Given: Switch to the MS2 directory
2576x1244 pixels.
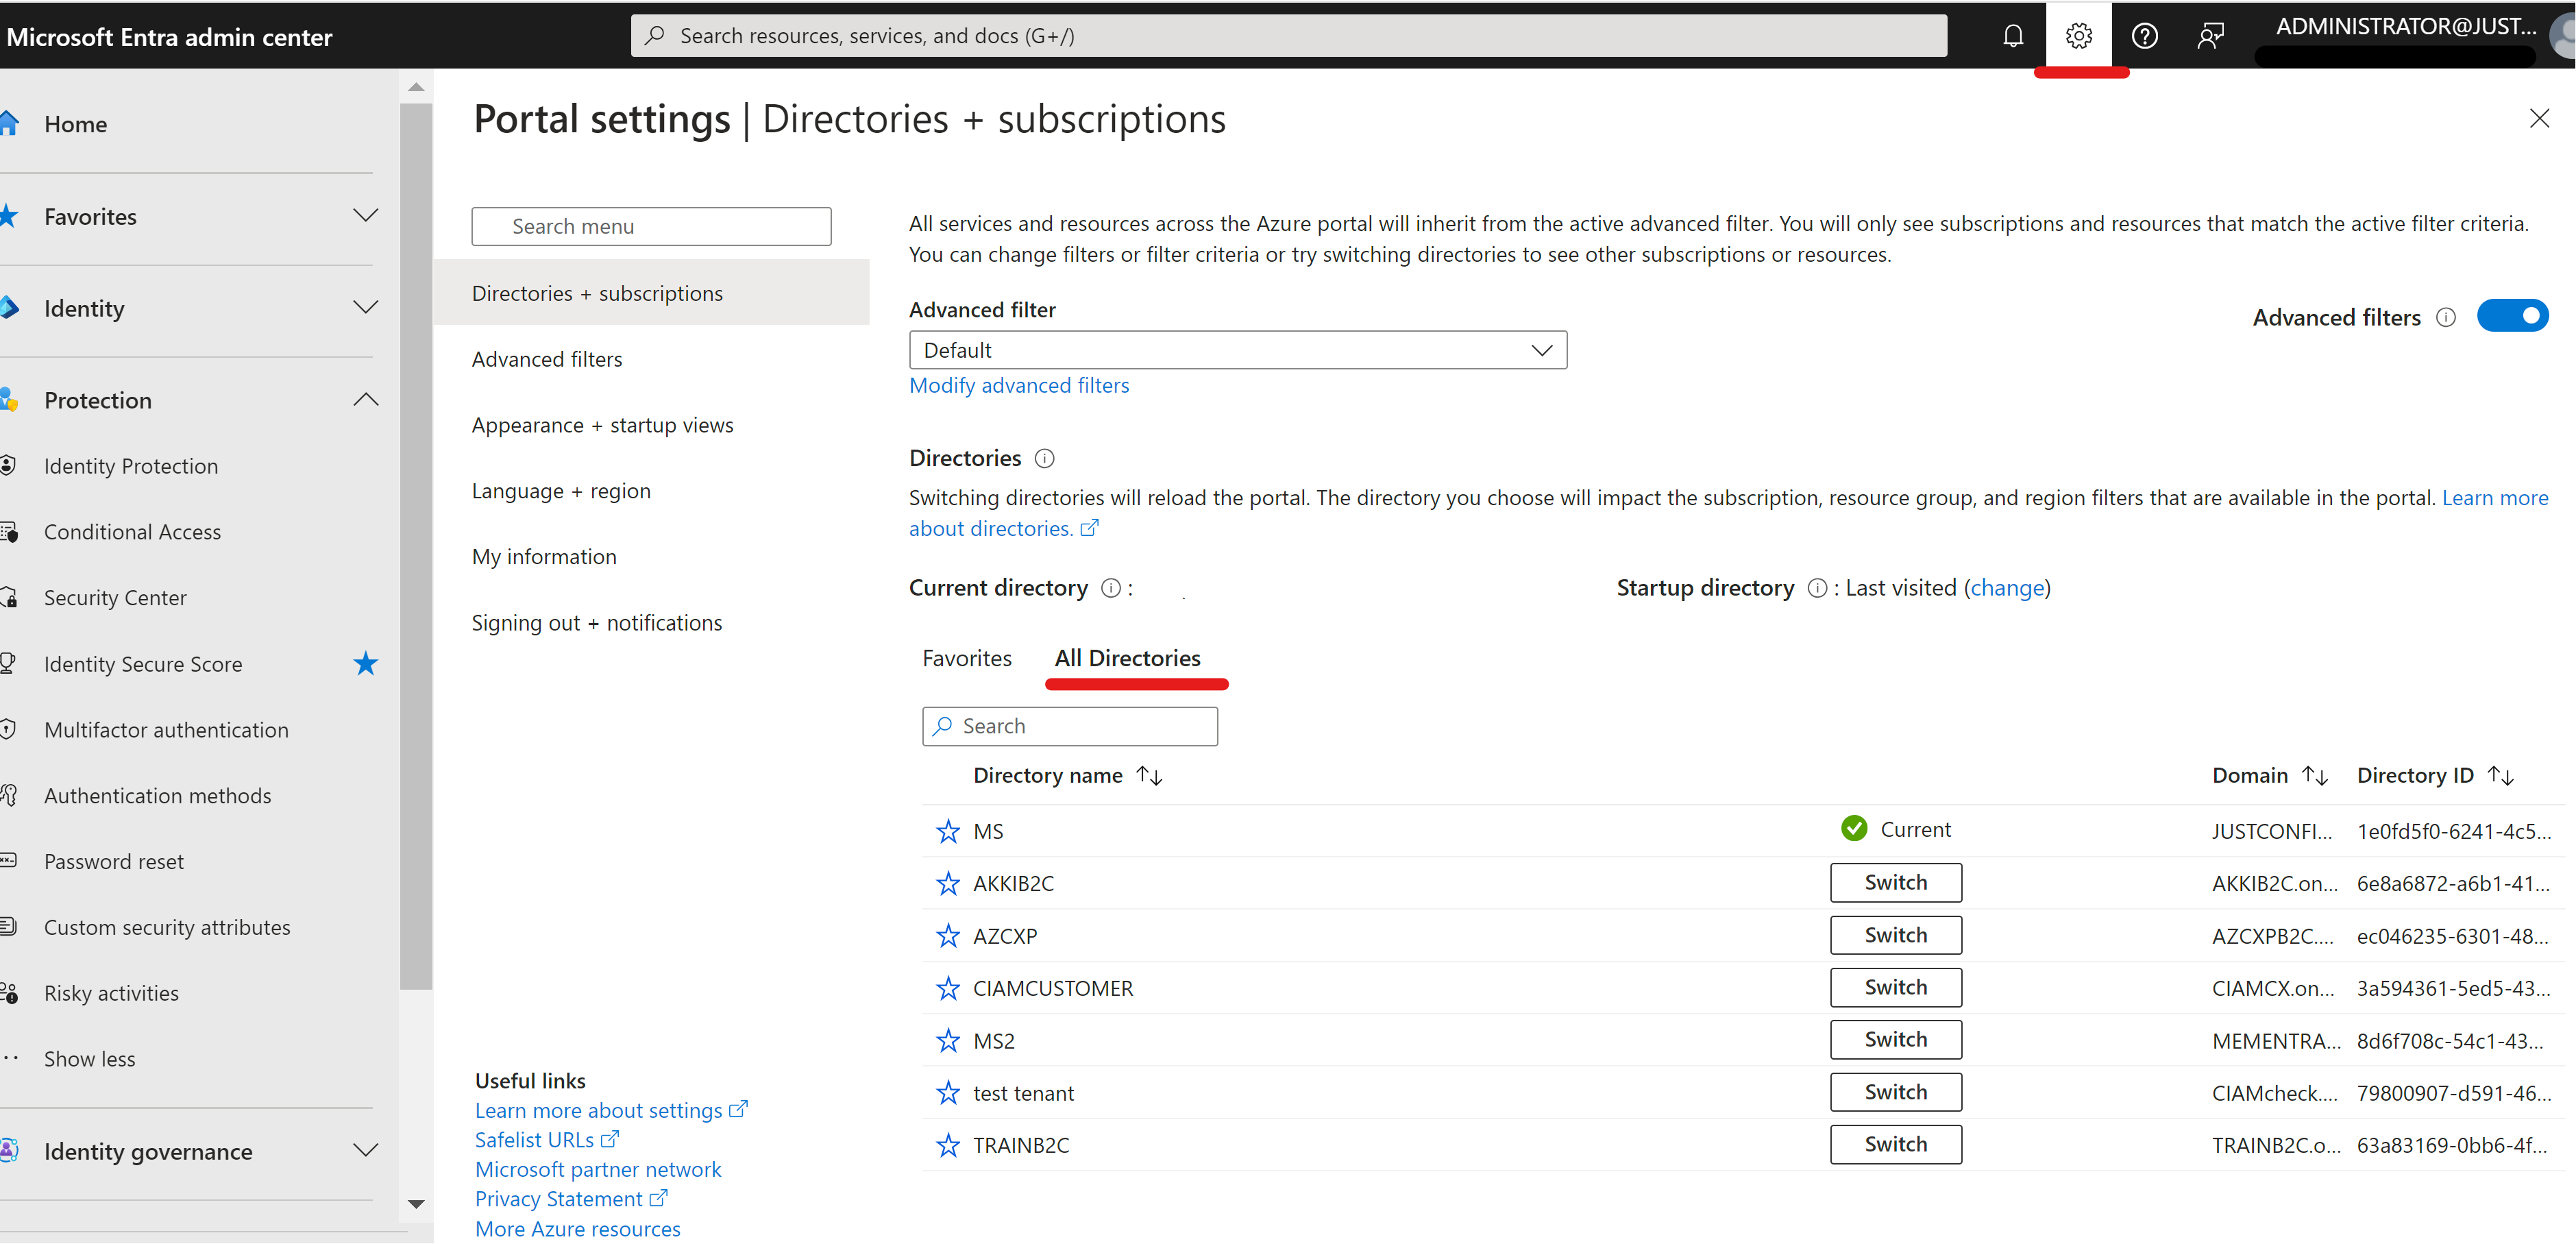Looking at the screenshot, I should (x=1895, y=1039).
